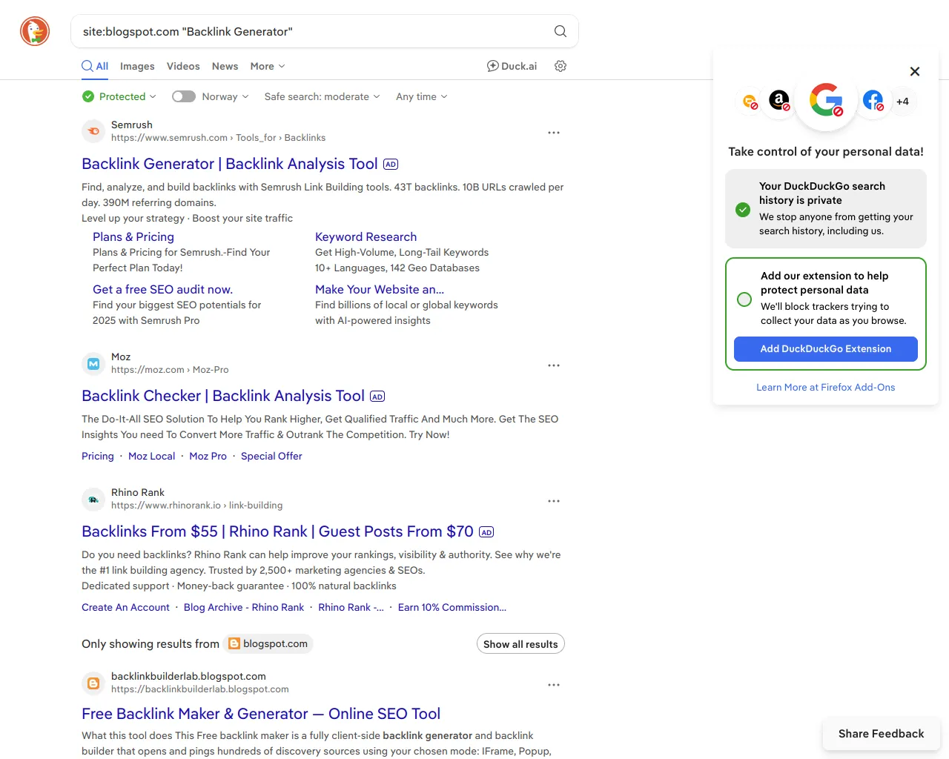Screen dimensions: 949x759
Task: Switch to the News tab
Action: 225,66
